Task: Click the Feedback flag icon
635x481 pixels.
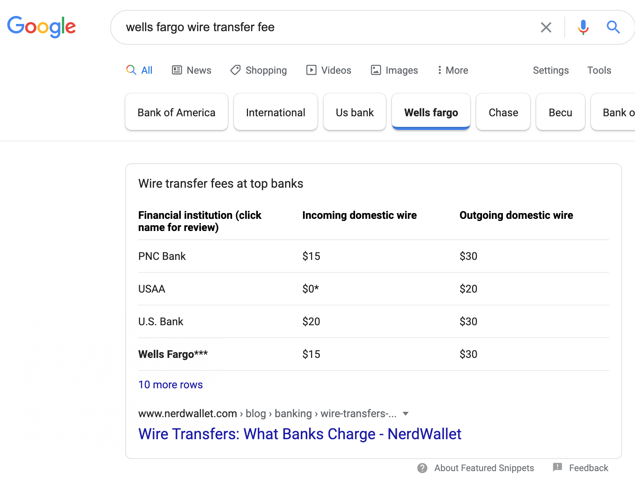Action: click(557, 468)
